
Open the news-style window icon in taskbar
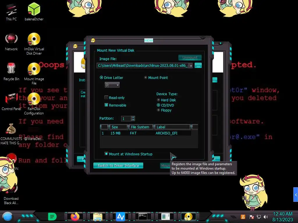pos(166,217)
